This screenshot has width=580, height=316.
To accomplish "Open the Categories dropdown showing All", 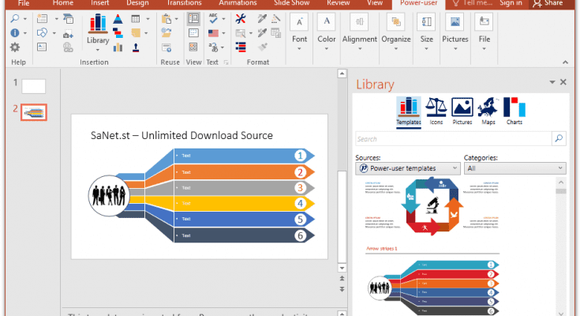I will click(515, 168).
